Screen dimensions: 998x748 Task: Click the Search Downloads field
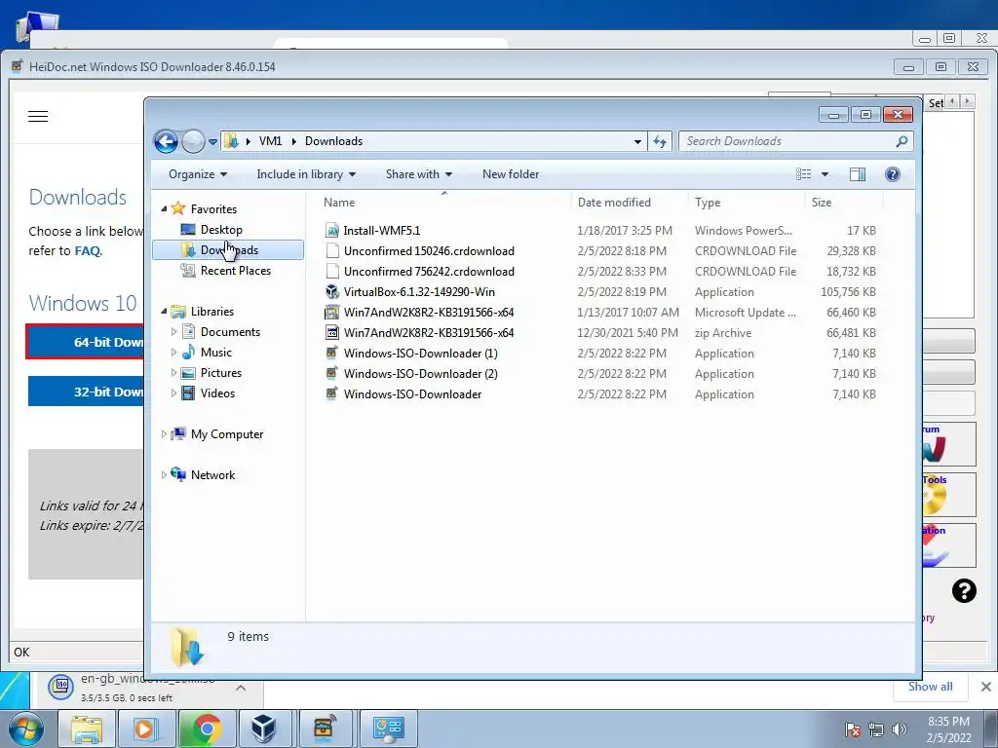(787, 141)
